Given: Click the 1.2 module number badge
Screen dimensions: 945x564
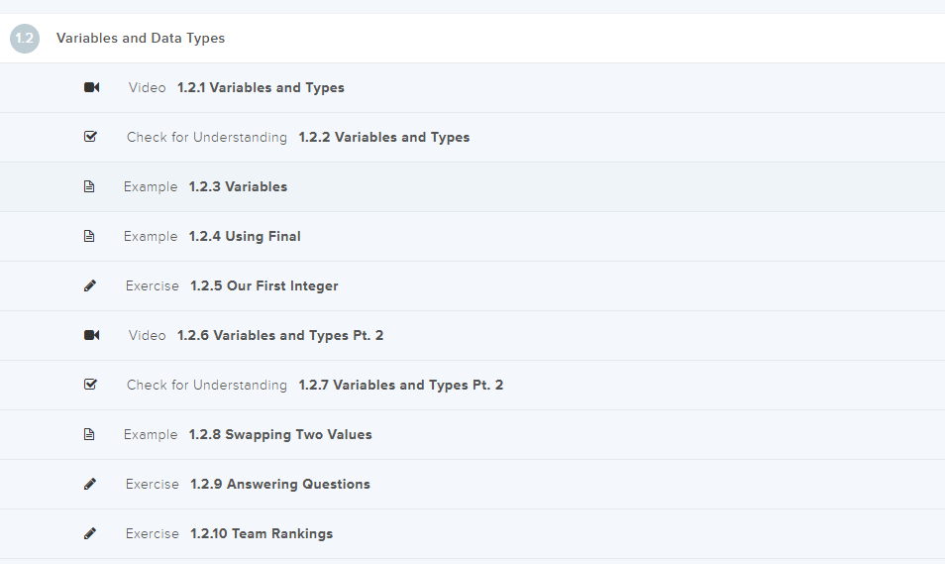Looking at the screenshot, I should (25, 39).
